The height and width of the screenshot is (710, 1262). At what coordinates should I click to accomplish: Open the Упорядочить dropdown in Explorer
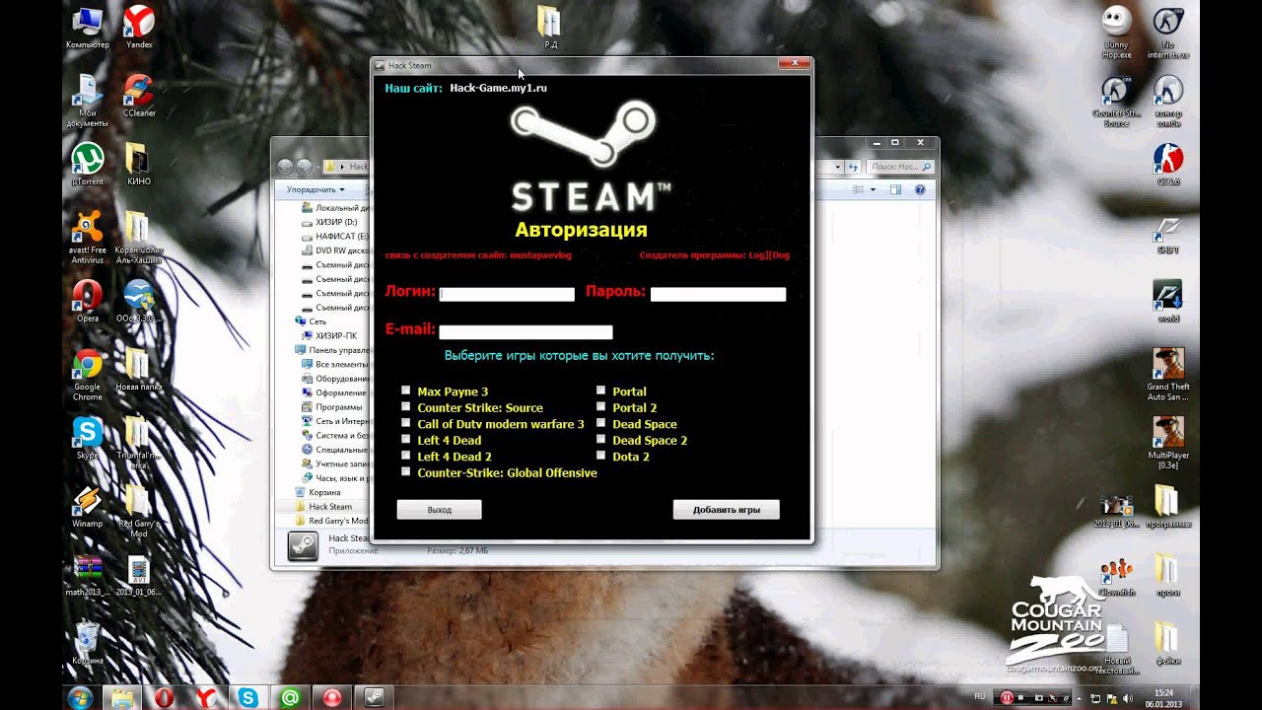coord(315,189)
